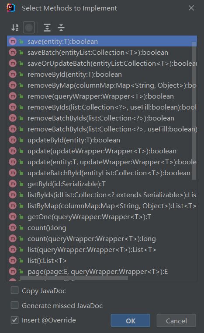The width and height of the screenshot is (204, 333).
Task: Click the public access icon beside list():List<T>
Action: tap(21, 260)
